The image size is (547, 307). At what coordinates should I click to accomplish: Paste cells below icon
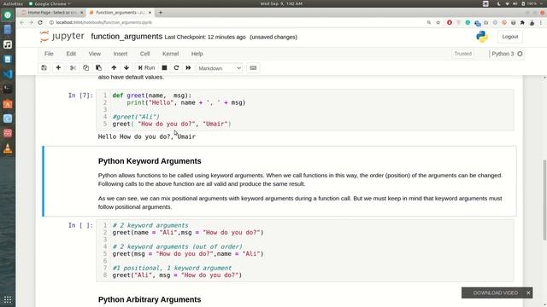[x=99, y=68]
